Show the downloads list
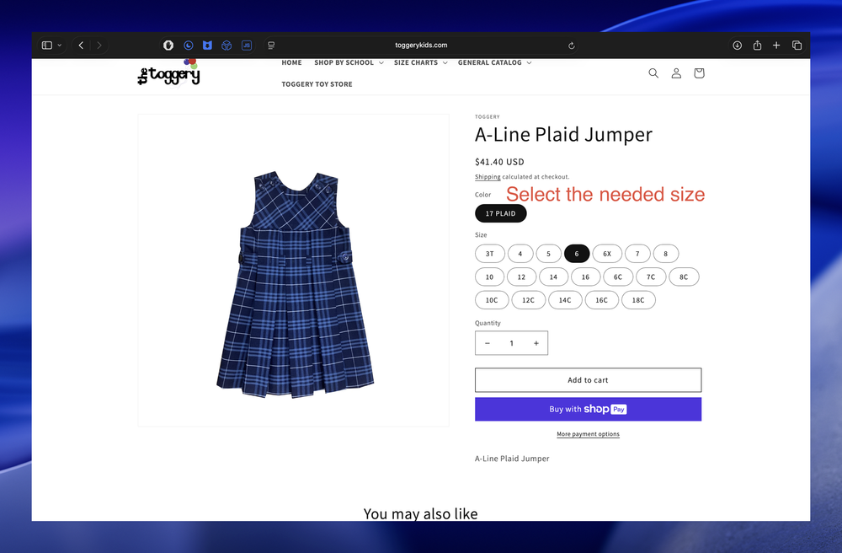842x553 pixels. coord(738,46)
